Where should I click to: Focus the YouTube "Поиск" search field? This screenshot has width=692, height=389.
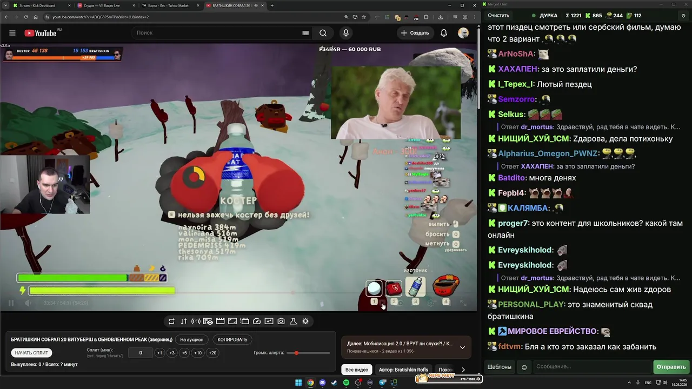[222, 33]
